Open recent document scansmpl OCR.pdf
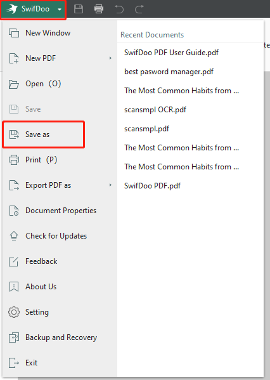Screen dimensions: 270x380 click(x=155, y=110)
